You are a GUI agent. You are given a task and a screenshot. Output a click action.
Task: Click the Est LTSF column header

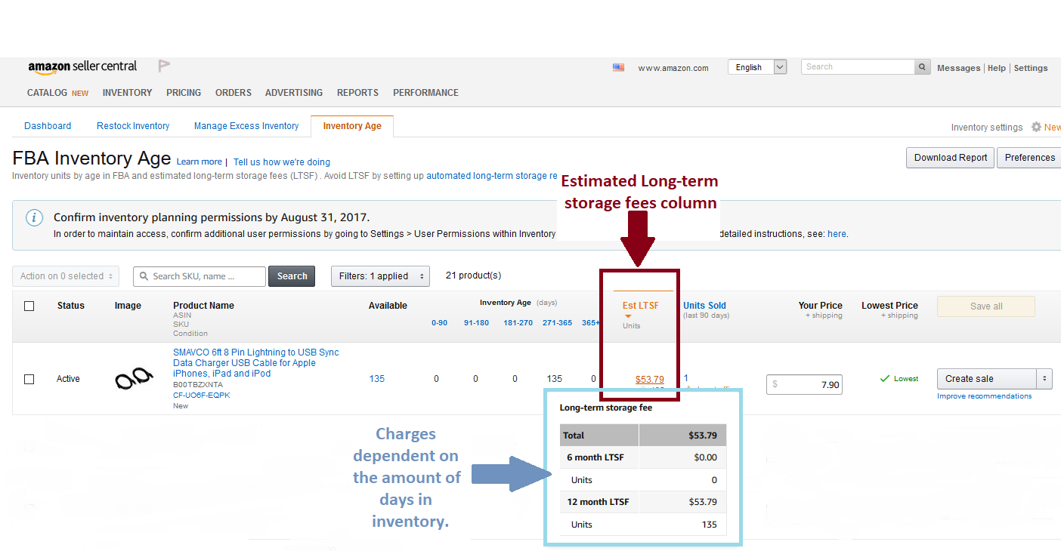pyautogui.click(x=640, y=306)
